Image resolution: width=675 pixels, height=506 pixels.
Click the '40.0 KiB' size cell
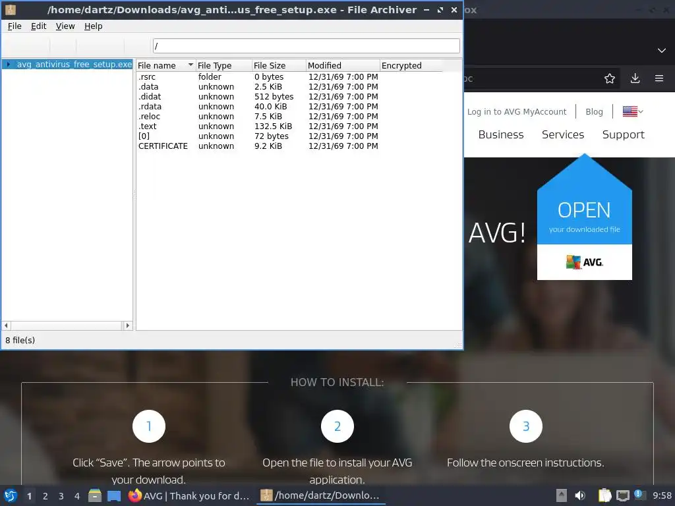tap(270, 106)
